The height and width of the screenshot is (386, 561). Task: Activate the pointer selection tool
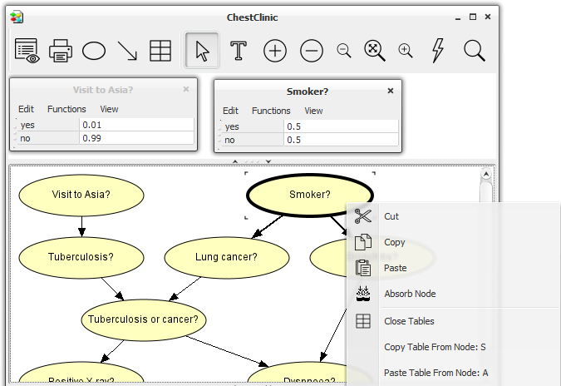[x=202, y=51]
